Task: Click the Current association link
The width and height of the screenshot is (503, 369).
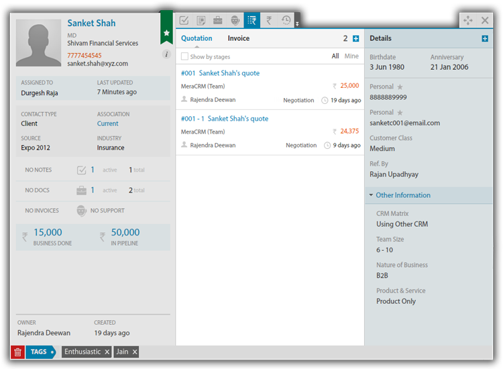Action: click(x=107, y=123)
